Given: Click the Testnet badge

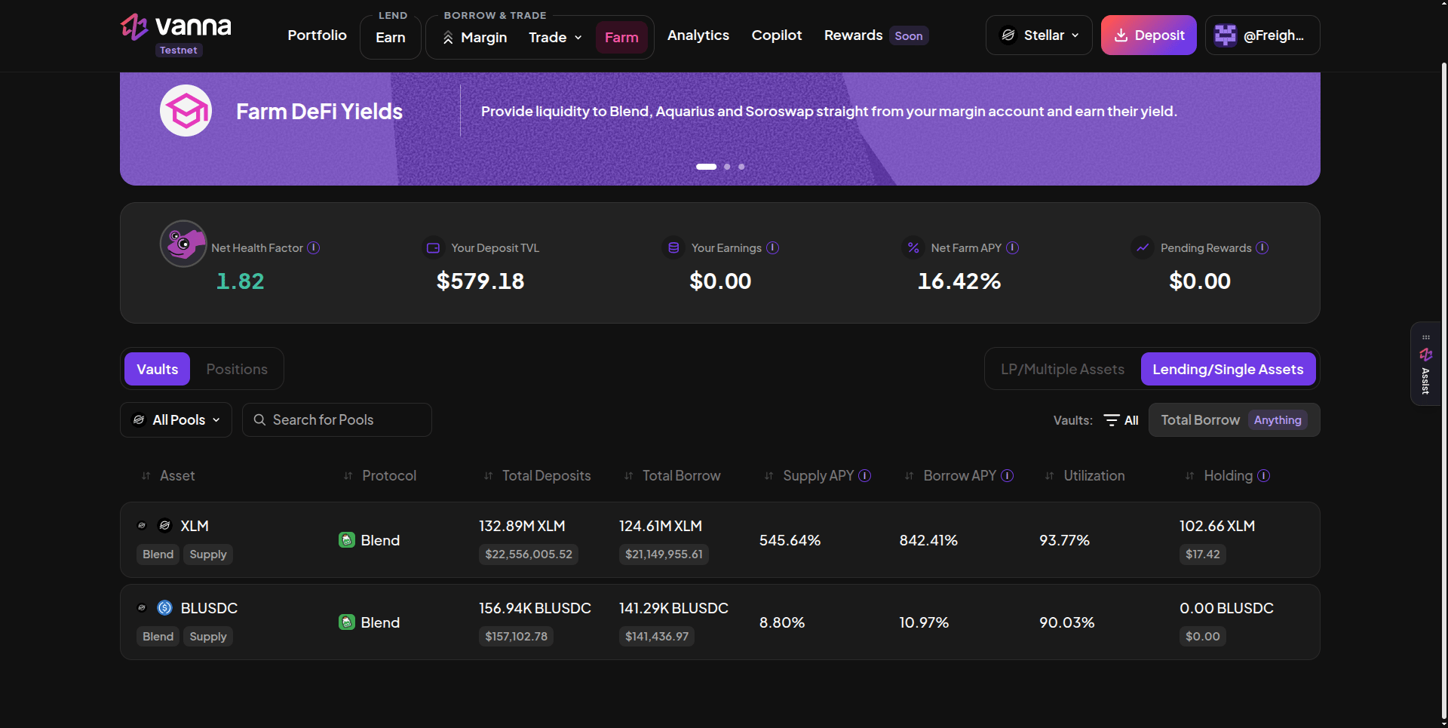Looking at the screenshot, I should tap(179, 51).
